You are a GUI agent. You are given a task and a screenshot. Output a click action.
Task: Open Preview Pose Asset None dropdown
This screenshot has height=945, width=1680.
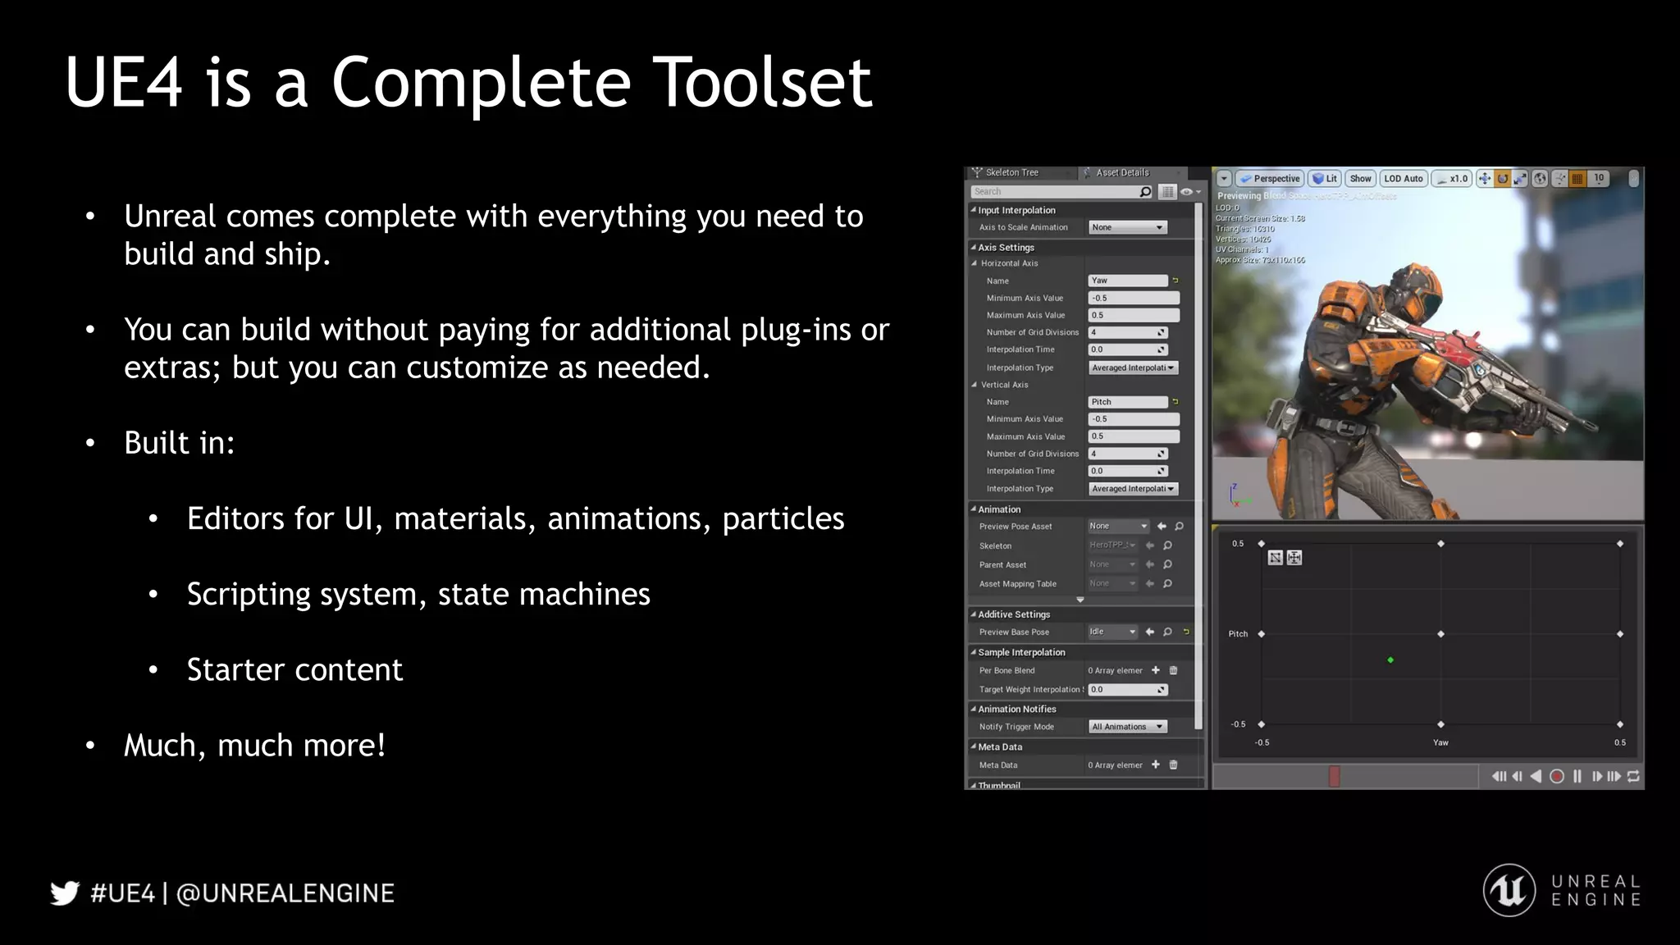pos(1118,527)
